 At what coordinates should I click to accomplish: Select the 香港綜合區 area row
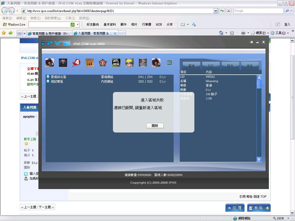tap(110, 77)
